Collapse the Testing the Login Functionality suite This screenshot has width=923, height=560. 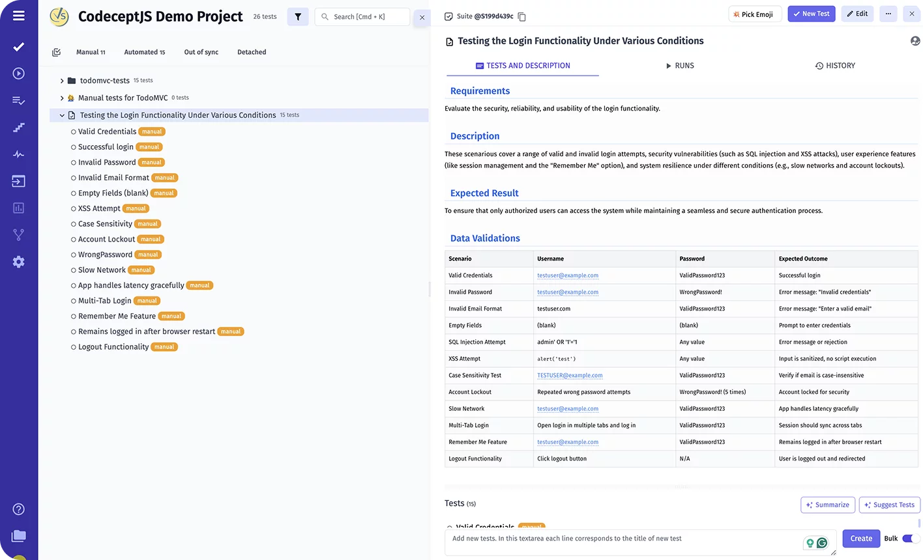click(x=61, y=115)
